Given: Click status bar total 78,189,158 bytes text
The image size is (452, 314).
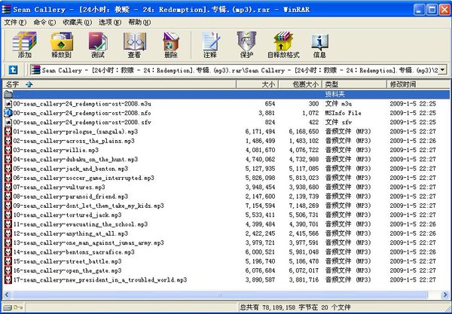Looking at the screenshot, I should (295, 308).
